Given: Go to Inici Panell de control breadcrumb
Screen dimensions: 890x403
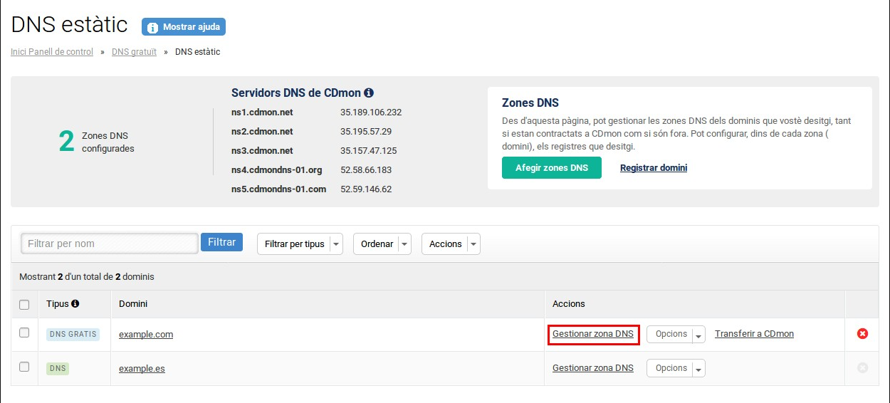Looking at the screenshot, I should (52, 52).
